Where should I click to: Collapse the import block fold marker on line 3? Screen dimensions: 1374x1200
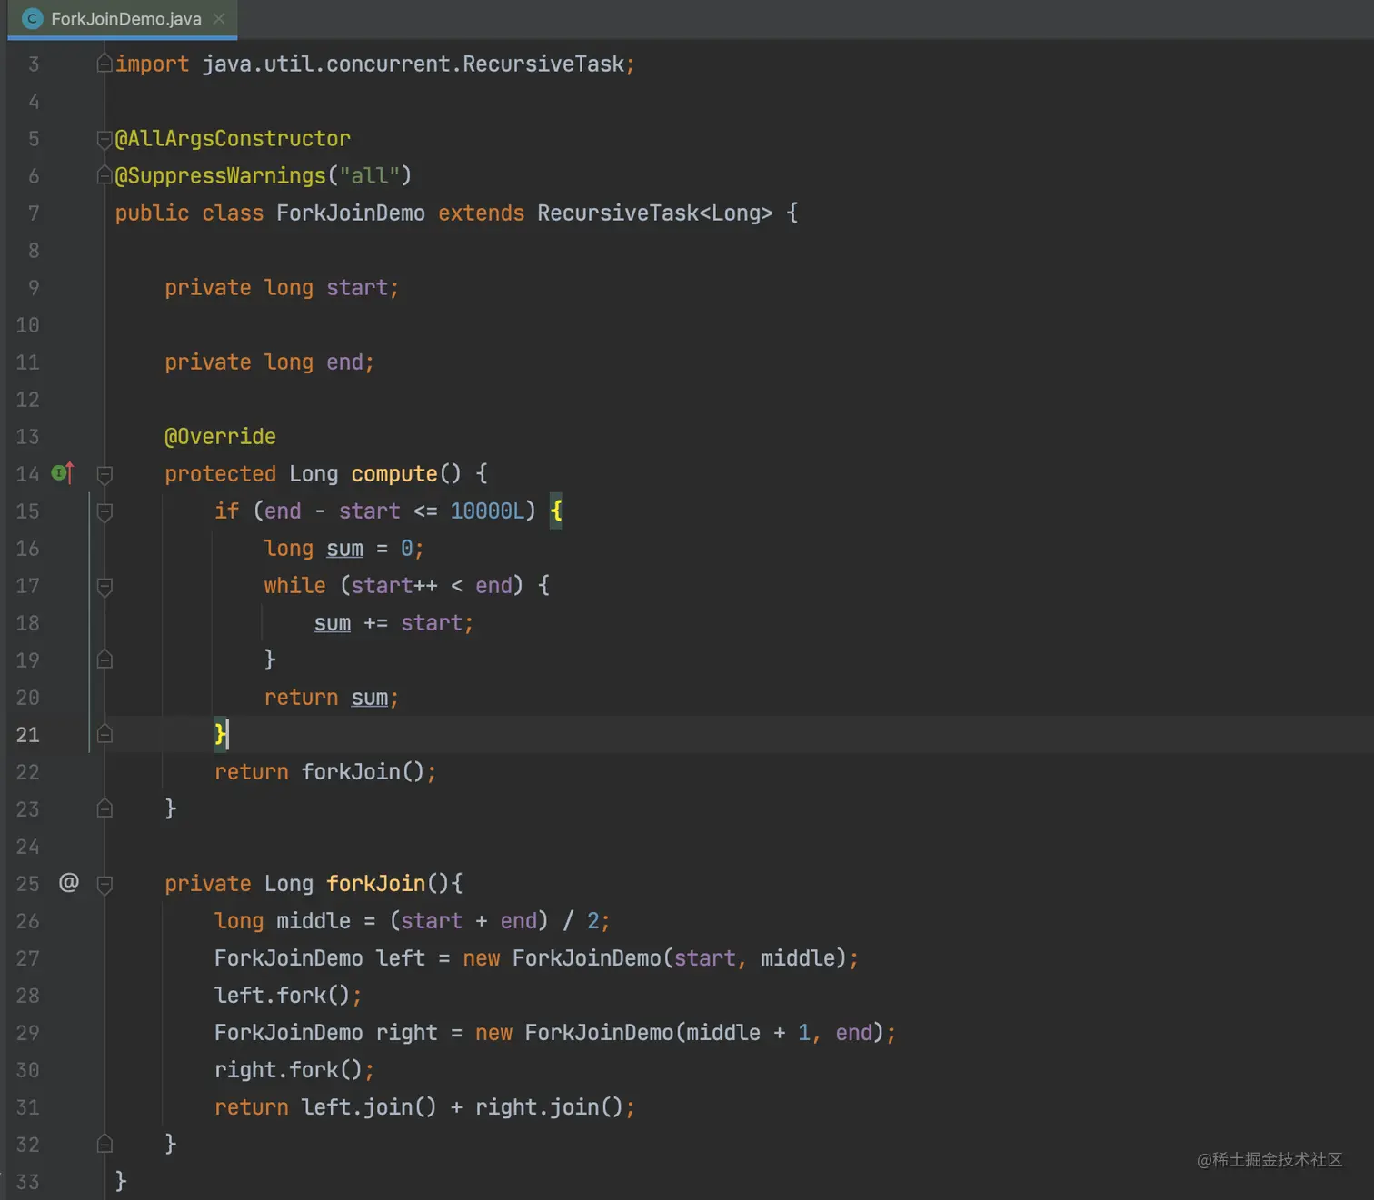tap(105, 64)
